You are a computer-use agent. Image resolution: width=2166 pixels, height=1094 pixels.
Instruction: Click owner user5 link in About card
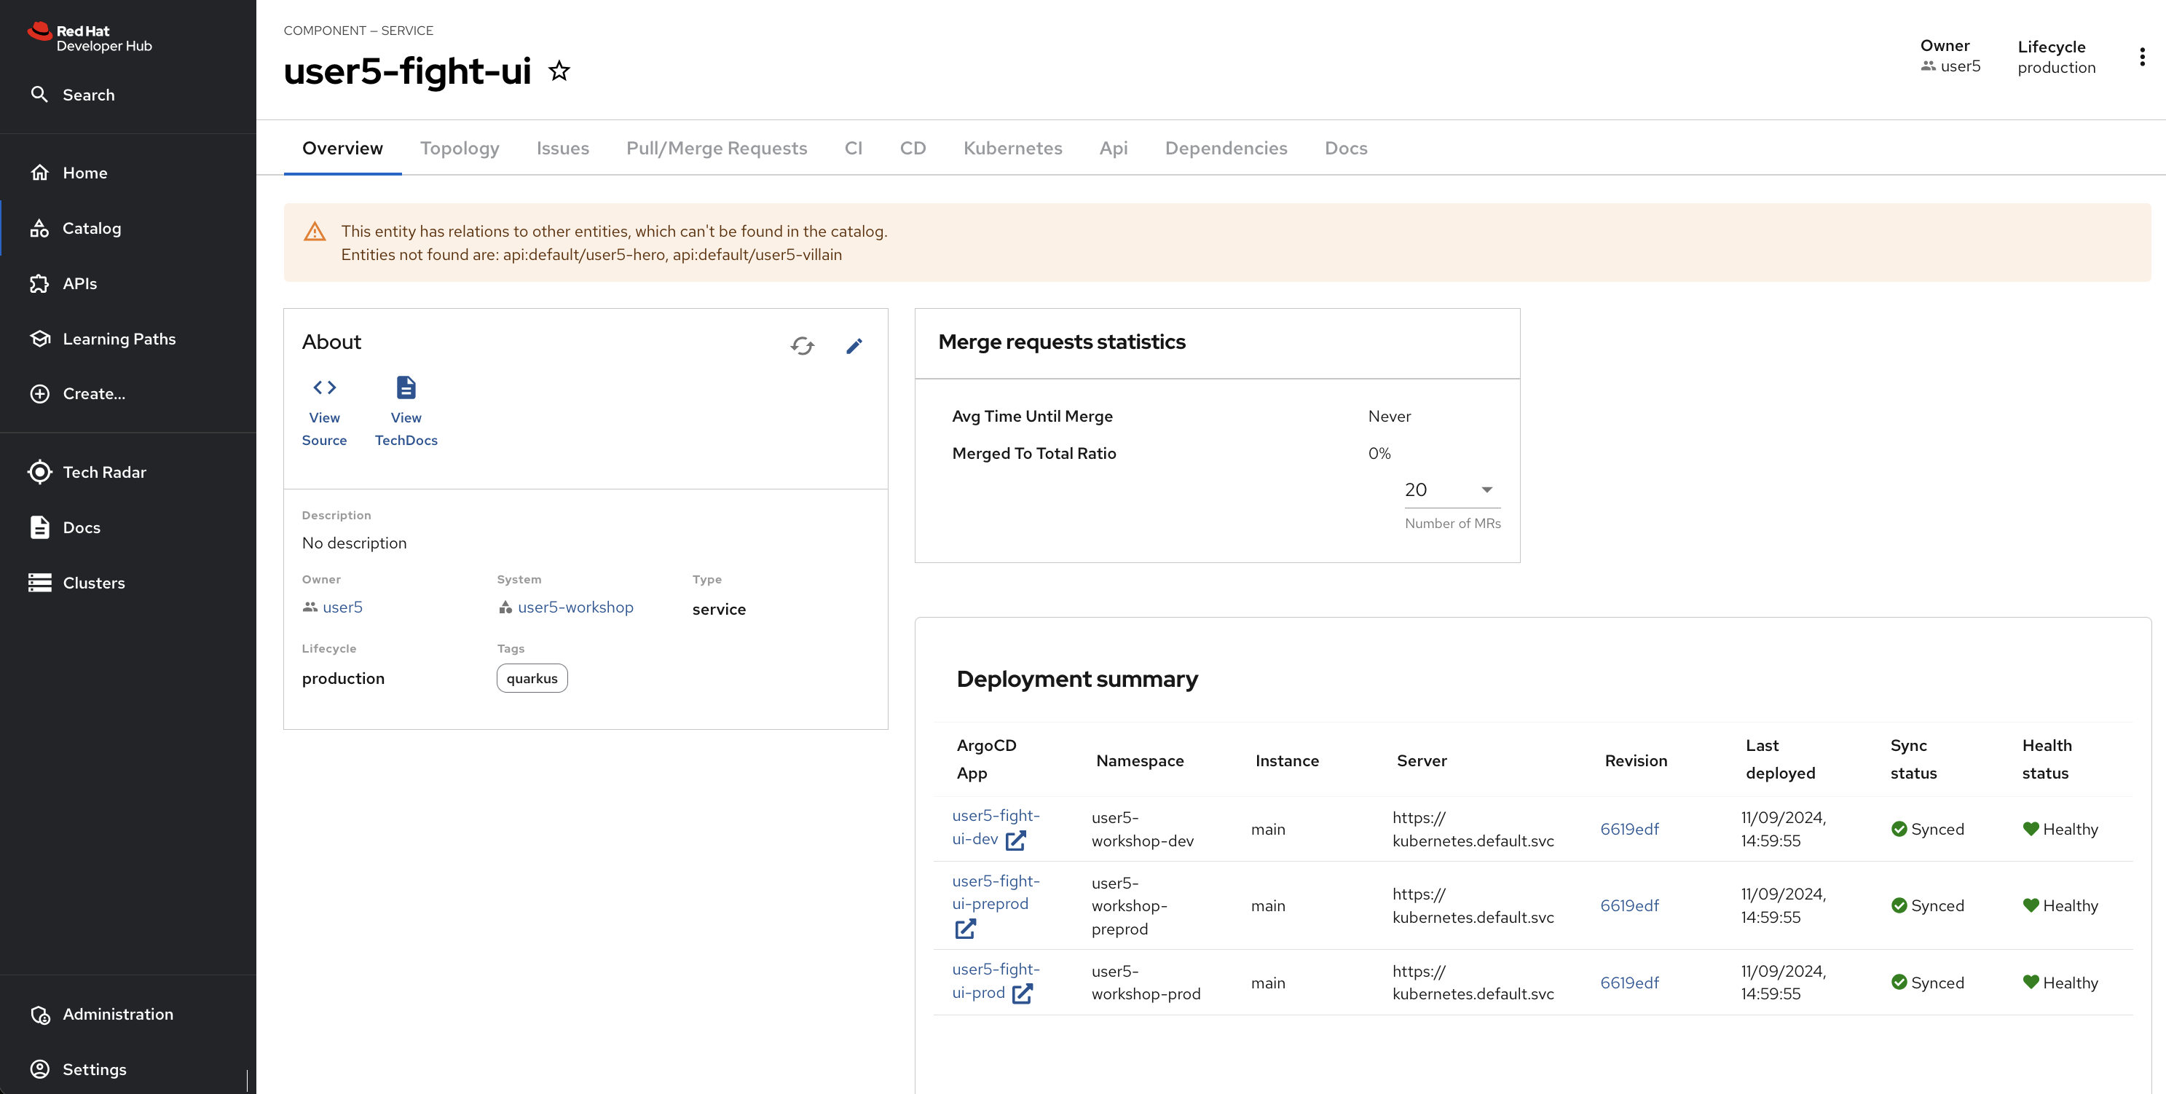(342, 607)
